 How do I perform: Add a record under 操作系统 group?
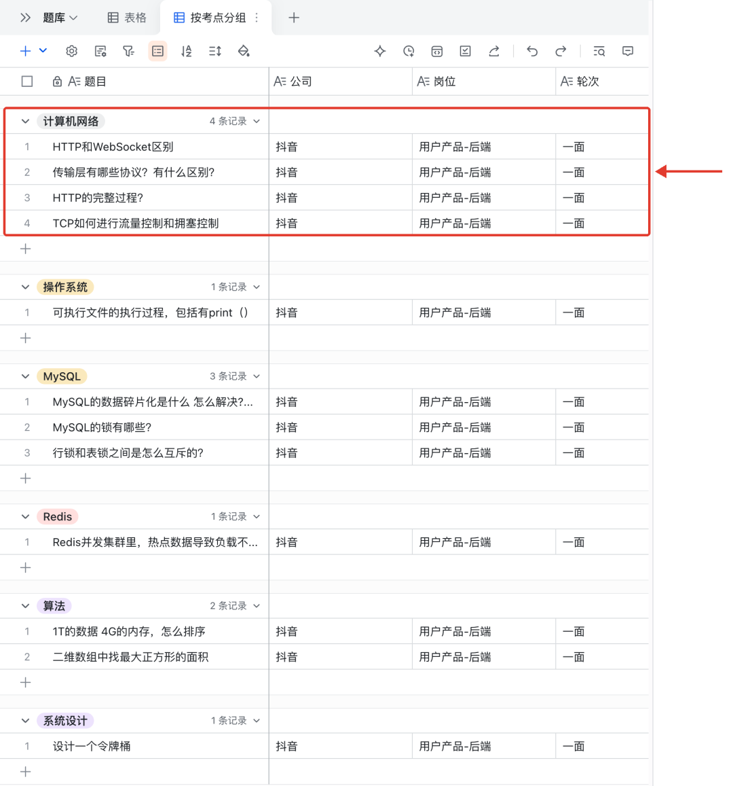coord(26,338)
